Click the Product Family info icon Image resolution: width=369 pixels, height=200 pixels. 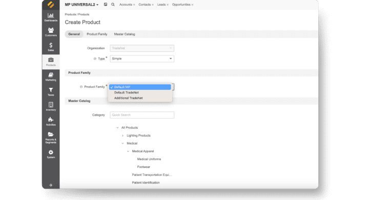click(x=81, y=87)
